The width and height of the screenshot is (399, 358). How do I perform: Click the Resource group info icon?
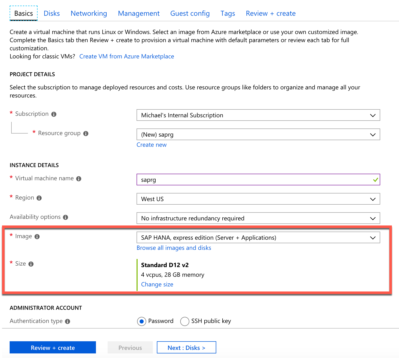coord(86,134)
